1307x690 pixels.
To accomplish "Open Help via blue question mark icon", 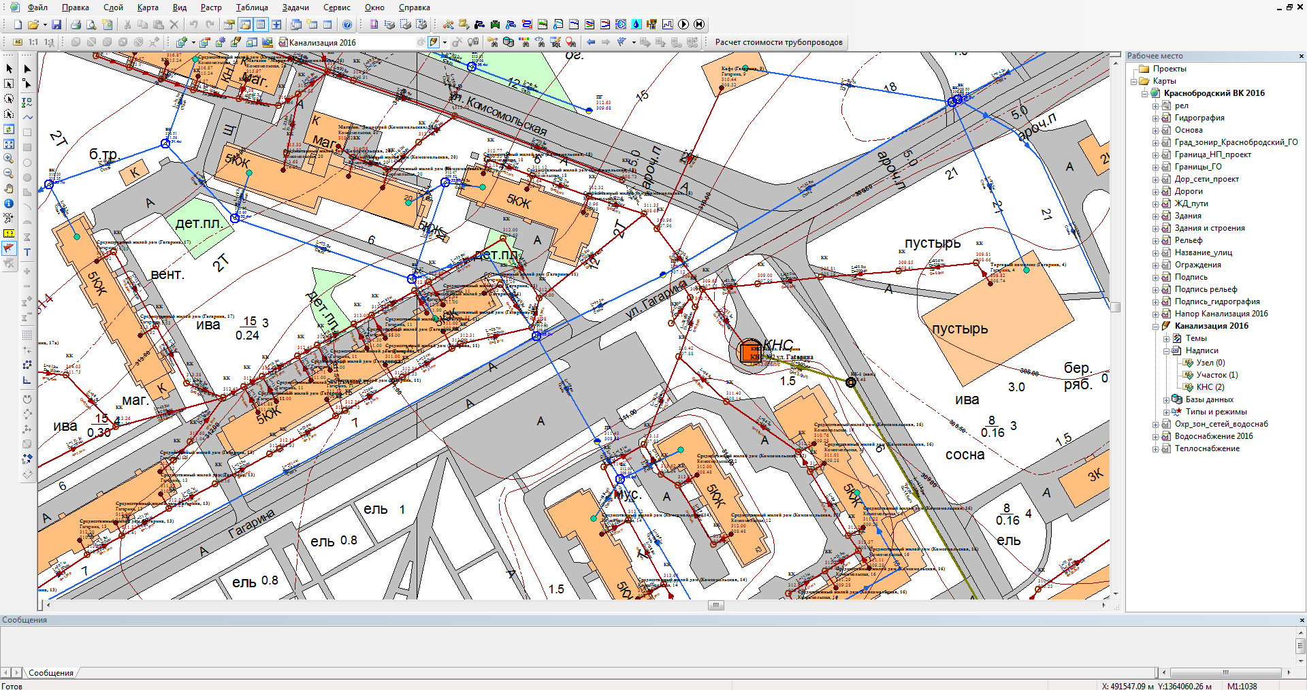I will click(x=347, y=24).
